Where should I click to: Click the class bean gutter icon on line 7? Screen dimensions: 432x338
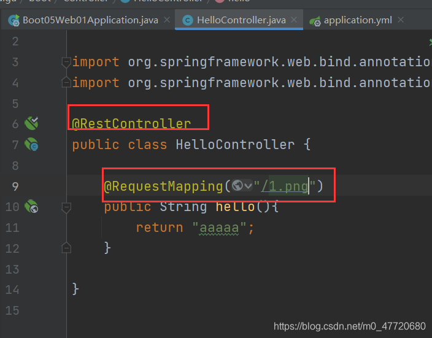click(31, 144)
